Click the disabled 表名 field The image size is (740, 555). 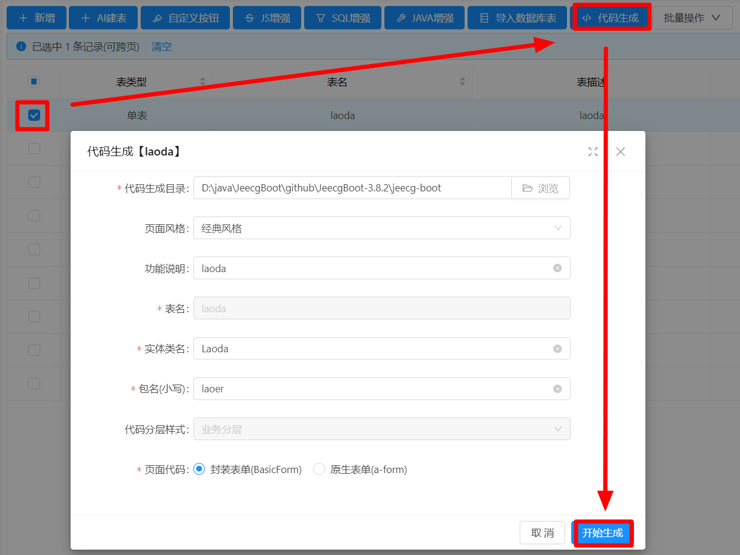(381, 308)
